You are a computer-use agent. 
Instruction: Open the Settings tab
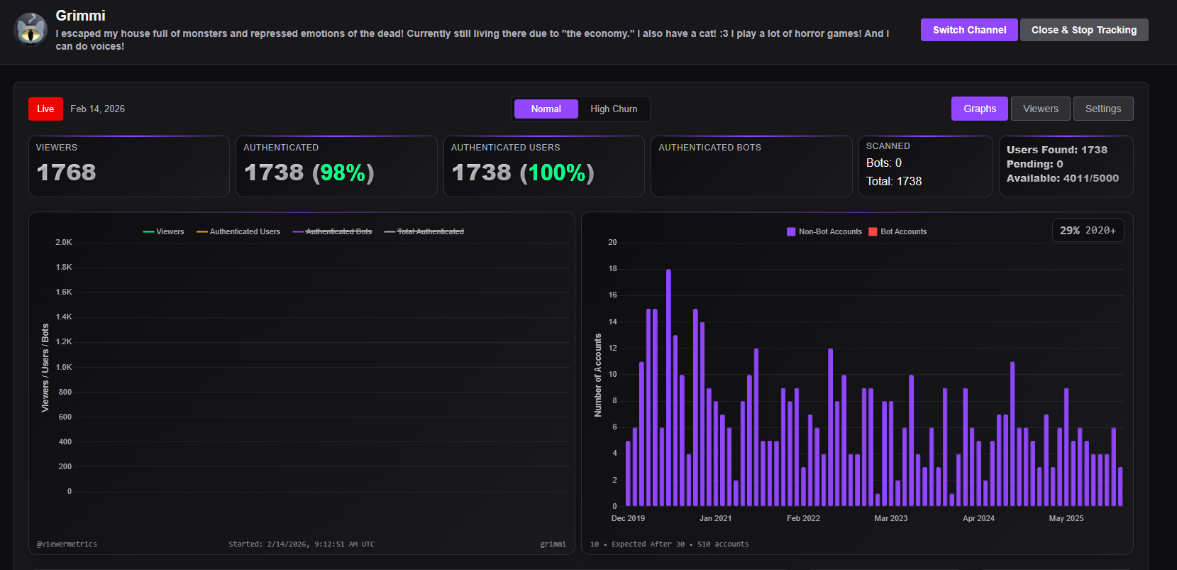pos(1103,109)
